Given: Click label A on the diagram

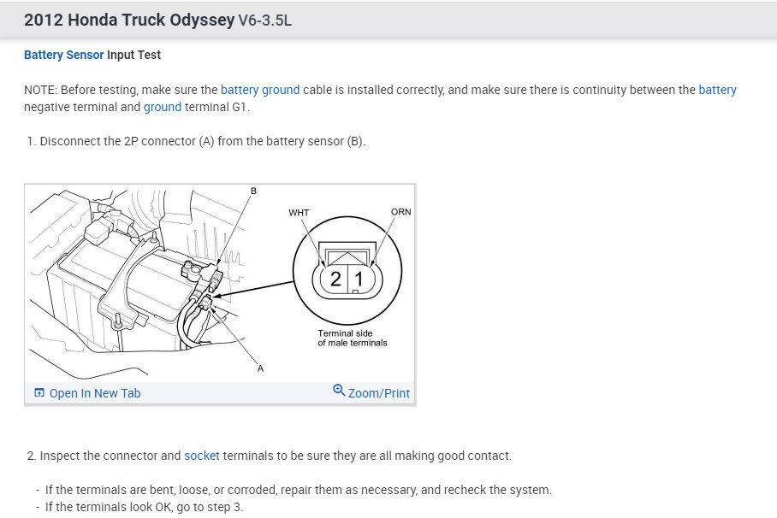Looking at the screenshot, I should click(x=261, y=368).
